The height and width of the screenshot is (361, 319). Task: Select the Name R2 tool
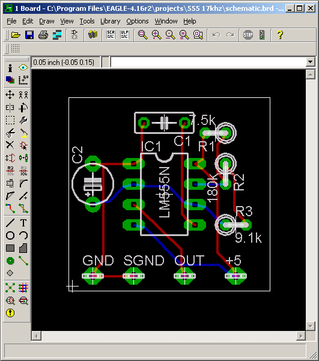pyautogui.click(x=10, y=171)
